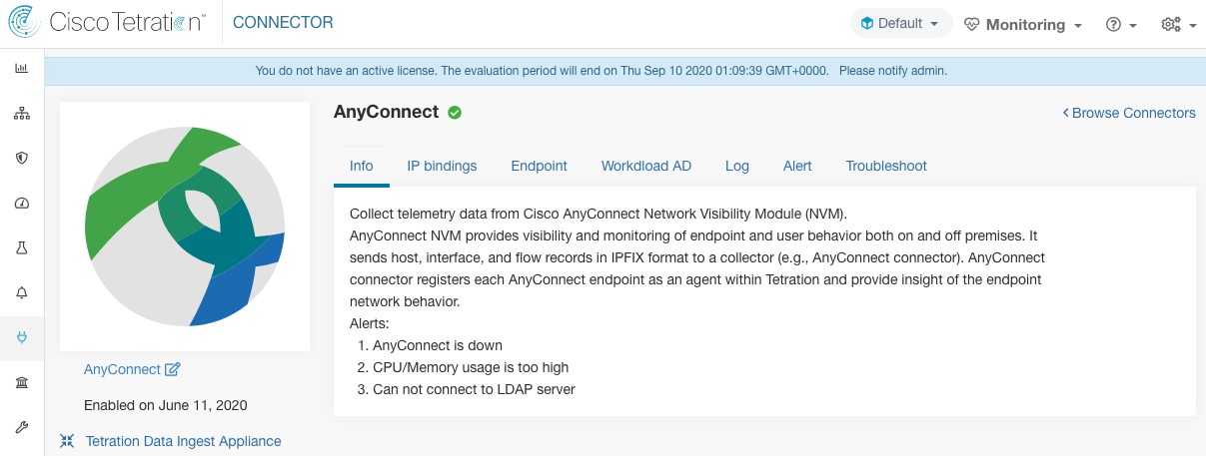This screenshot has width=1206, height=456.
Task: Open the performance gauge sidebar icon
Action: click(22, 204)
